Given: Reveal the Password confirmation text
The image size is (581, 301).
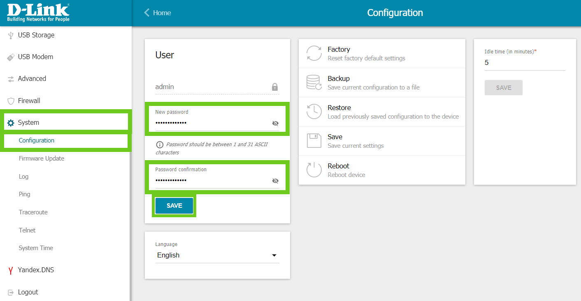Looking at the screenshot, I should (275, 181).
